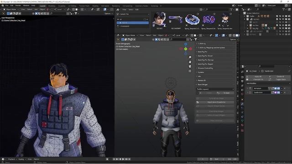Screen dimensions: 292x164
Task: Click the Blender logo in the menu bar
Action: pyautogui.click(x=3, y=5)
